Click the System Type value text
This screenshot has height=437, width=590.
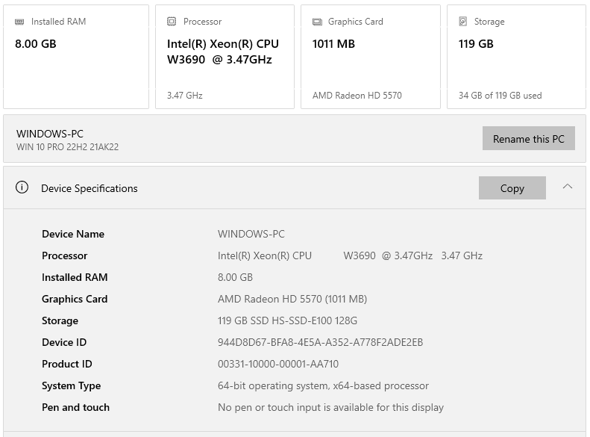323,385
